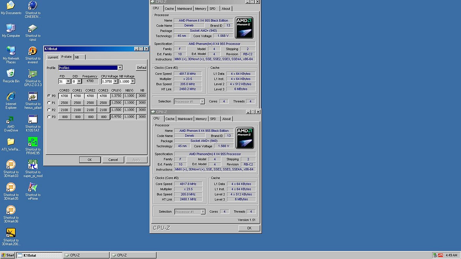Viewport: 461px width, 259px height.
Task: Click the Windows Start button
Action: click(x=8, y=255)
